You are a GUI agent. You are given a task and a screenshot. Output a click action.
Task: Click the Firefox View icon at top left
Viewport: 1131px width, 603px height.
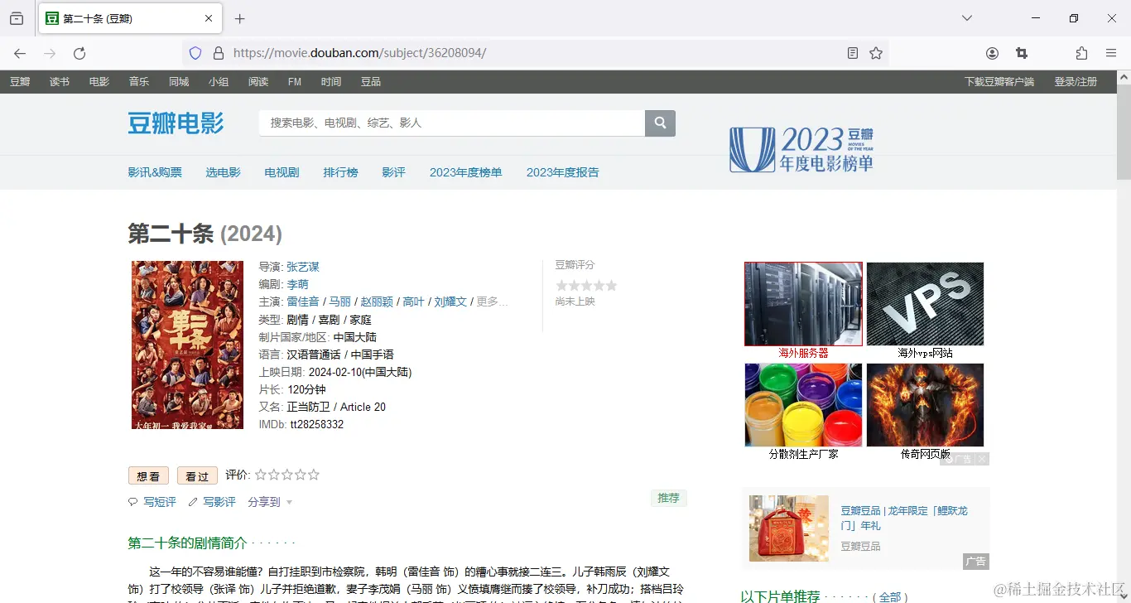pos(17,18)
